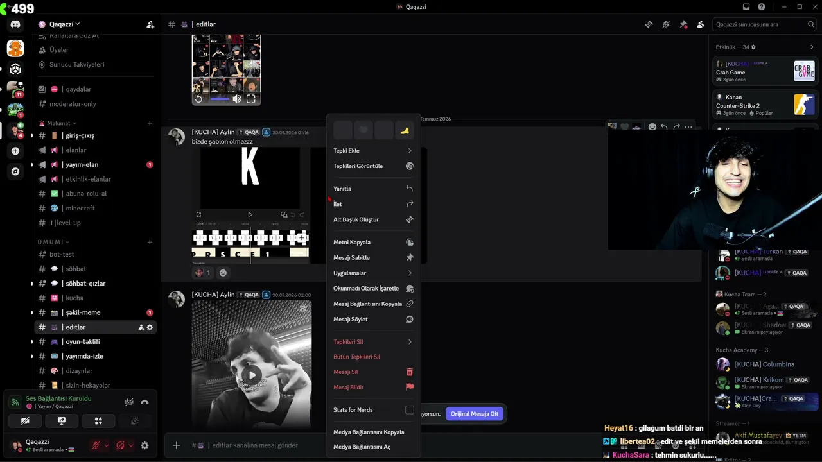Open the minecraft channel
The width and height of the screenshot is (822, 462).
tap(94, 208)
